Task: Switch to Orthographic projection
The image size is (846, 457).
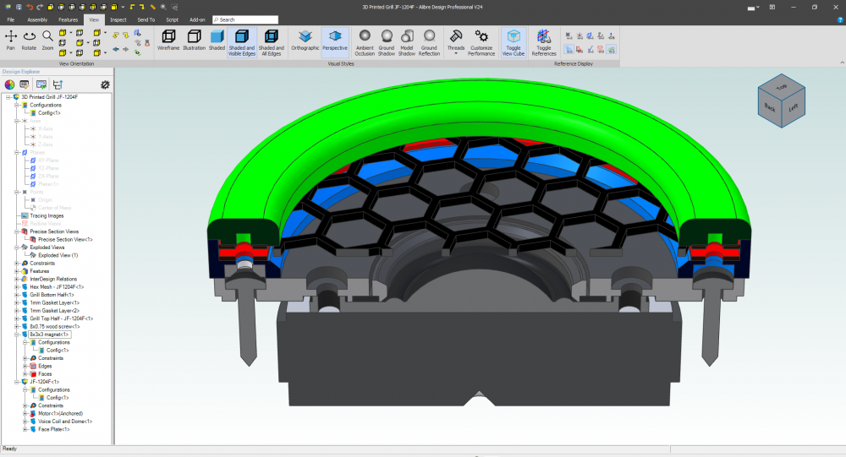Action: tap(305, 41)
